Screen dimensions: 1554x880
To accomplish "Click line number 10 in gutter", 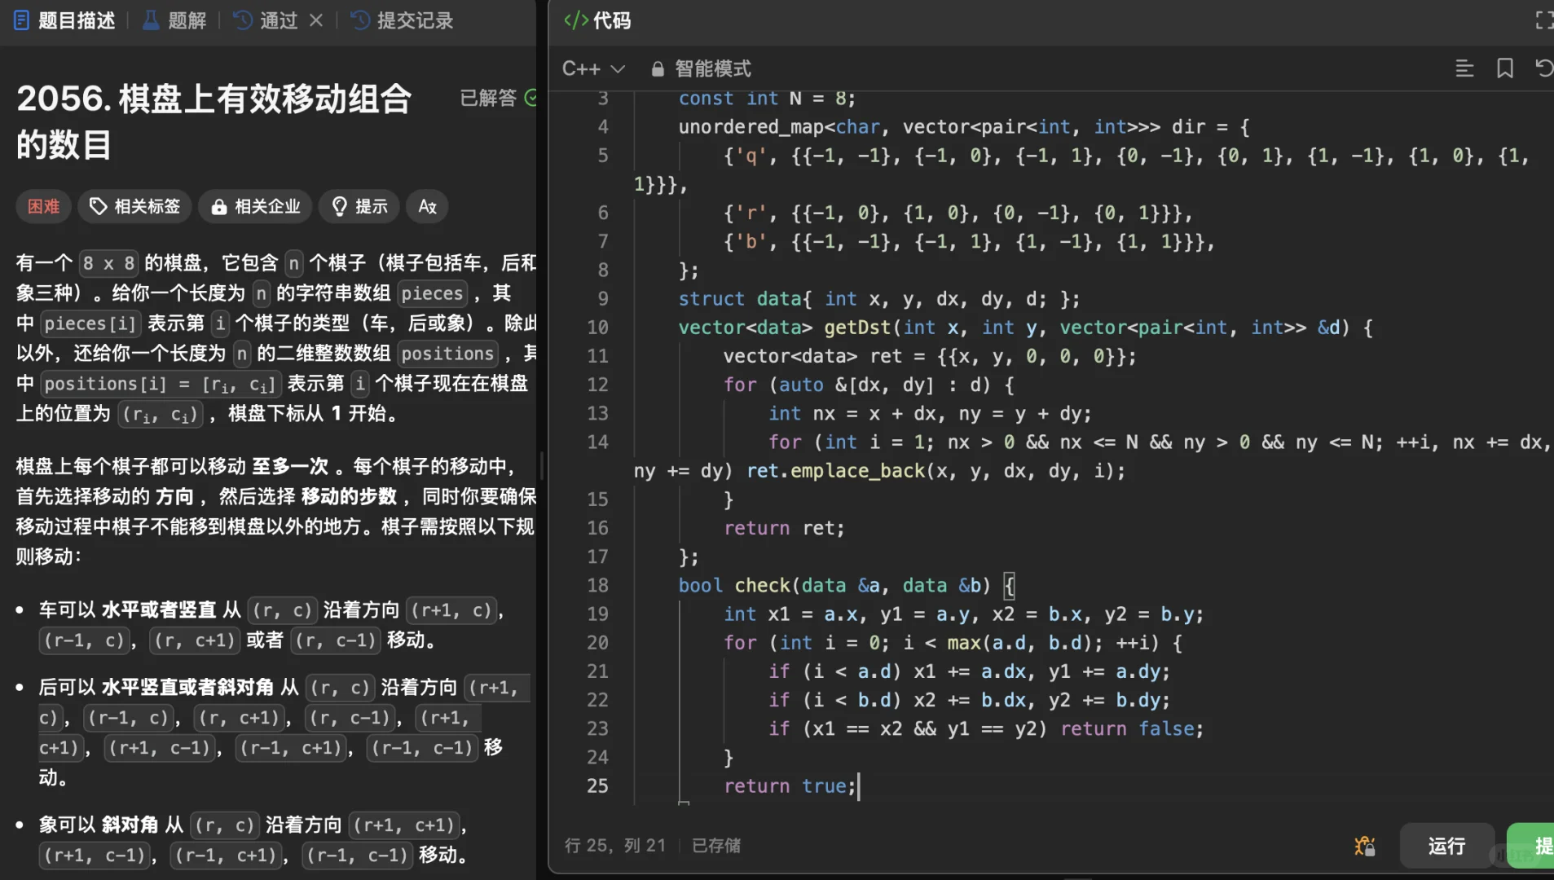I will [x=597, y=327].
